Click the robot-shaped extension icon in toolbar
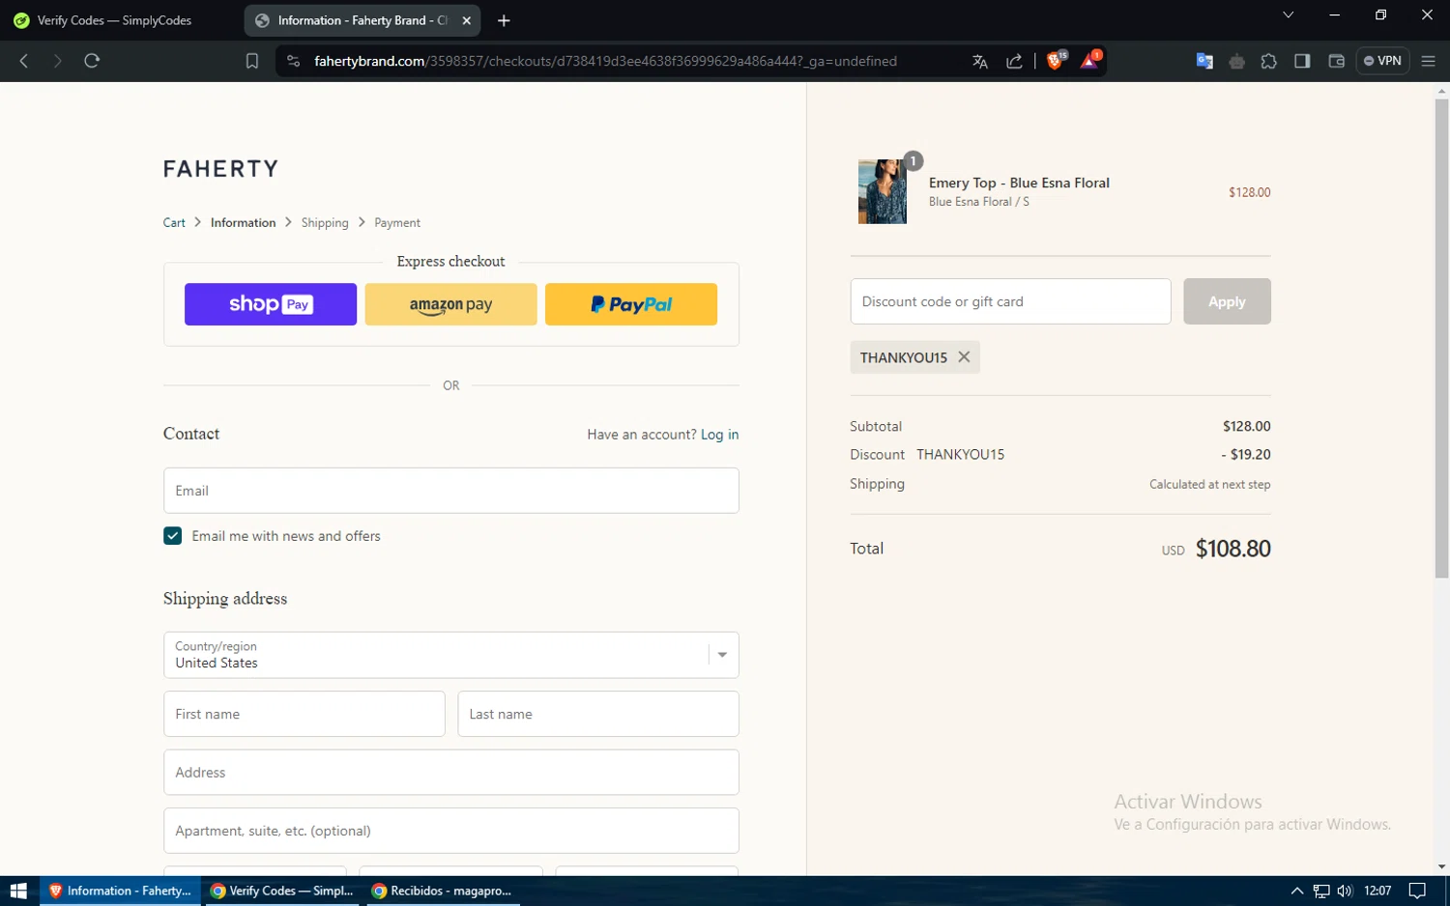The image size is (1450, 906). pos(1236,61)
